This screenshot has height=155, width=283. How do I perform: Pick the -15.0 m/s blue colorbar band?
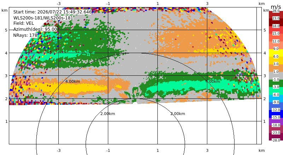pos(276,114)
